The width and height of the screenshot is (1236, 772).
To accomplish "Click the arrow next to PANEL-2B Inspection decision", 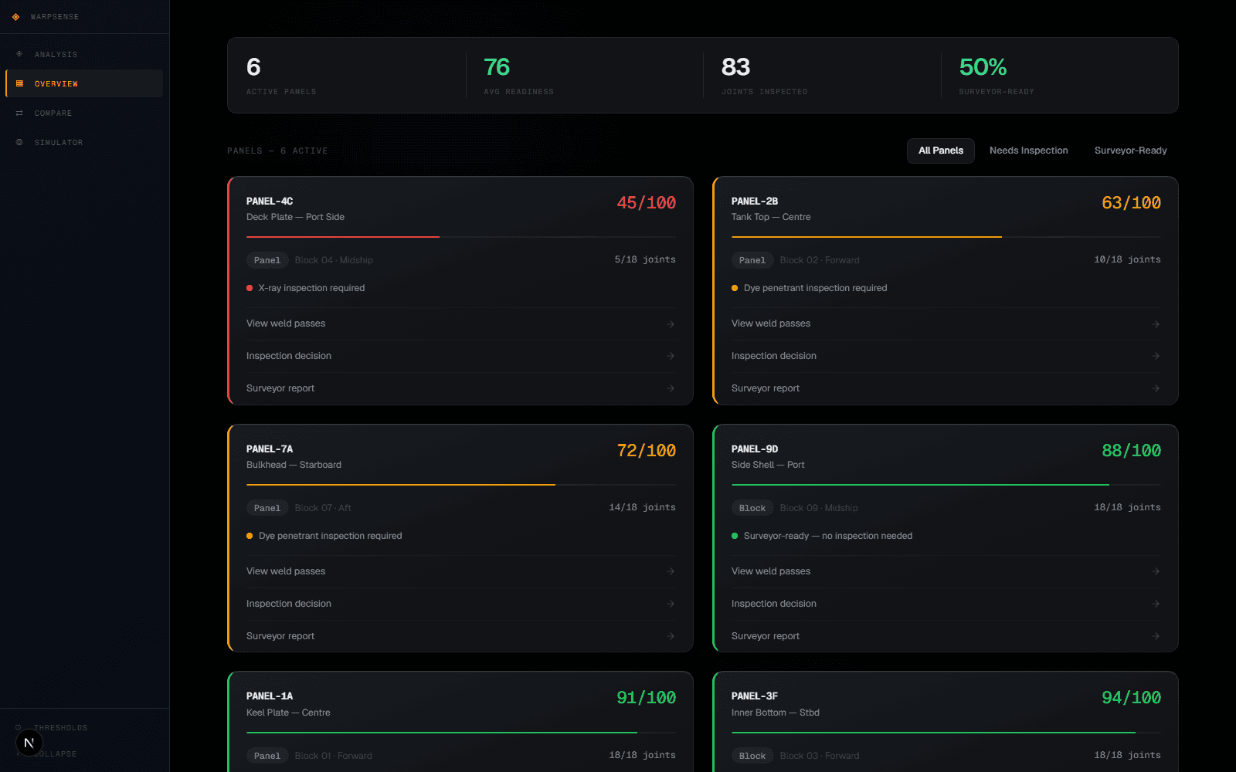I will point(1156,356).
